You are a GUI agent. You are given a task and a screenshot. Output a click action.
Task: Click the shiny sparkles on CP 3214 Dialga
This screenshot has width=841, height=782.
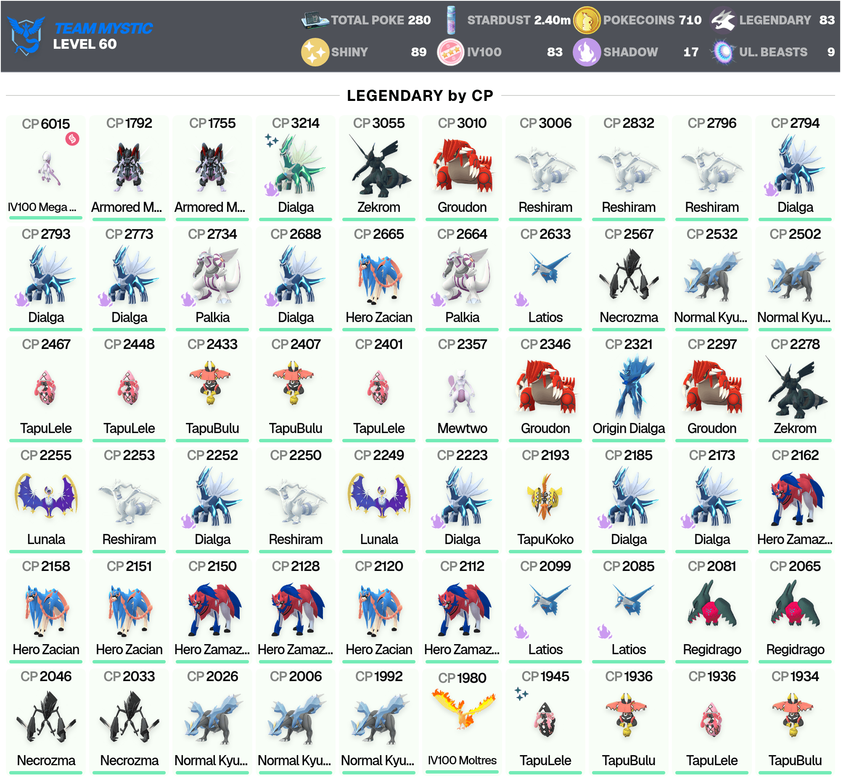(x=271, y=140)
